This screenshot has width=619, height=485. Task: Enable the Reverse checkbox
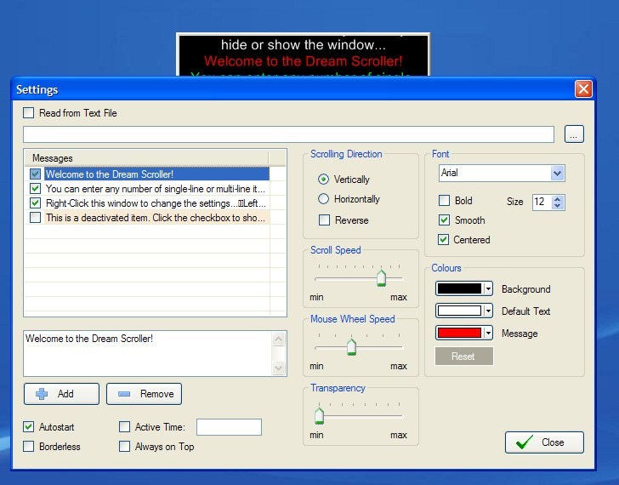coord(324,220)
